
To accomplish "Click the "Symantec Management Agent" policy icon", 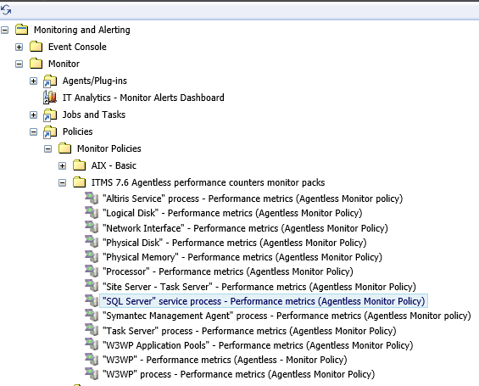I will pyautogui.click(x=92, y=315).
